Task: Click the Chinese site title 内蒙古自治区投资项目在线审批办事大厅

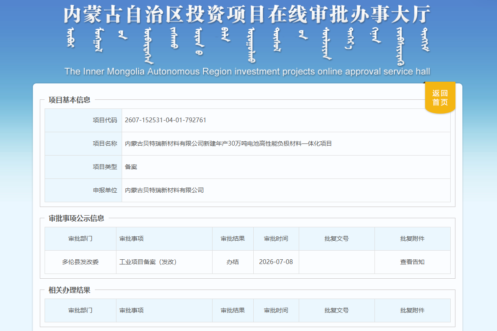Action: pos(247,15)
